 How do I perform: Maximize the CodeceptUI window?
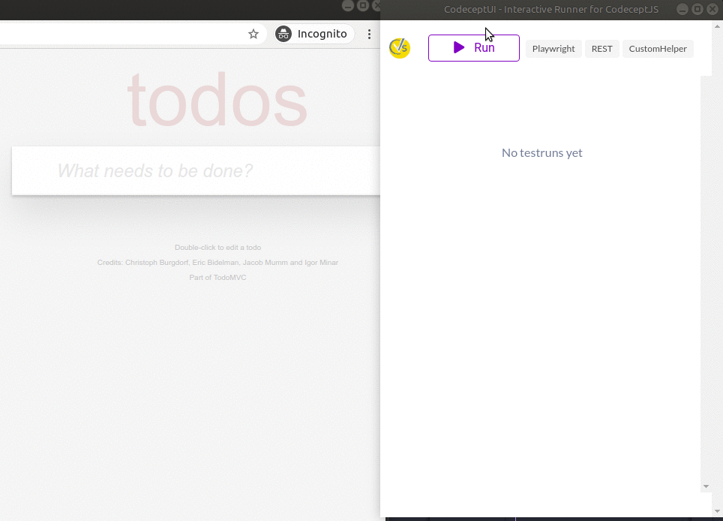pyautogui.click(x=697, y=9)
